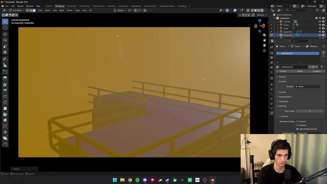Select the Inset Faces tool

(5, 85)
